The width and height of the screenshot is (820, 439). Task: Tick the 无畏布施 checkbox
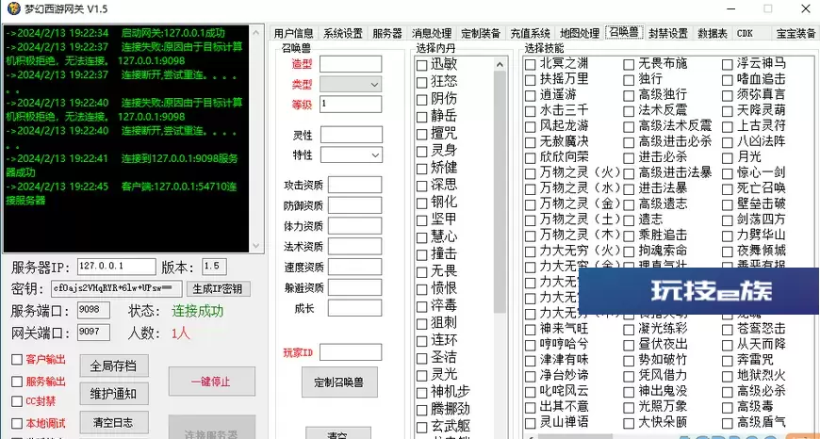[629, 65]
